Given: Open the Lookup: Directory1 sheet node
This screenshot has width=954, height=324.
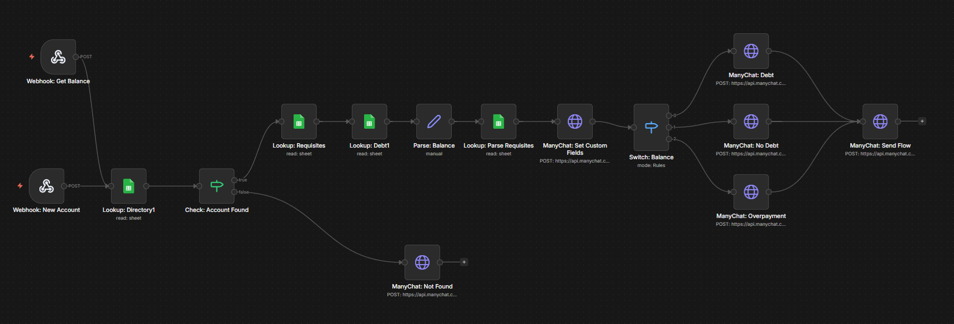Looking at the screenshot, I should tap(129, 186).
